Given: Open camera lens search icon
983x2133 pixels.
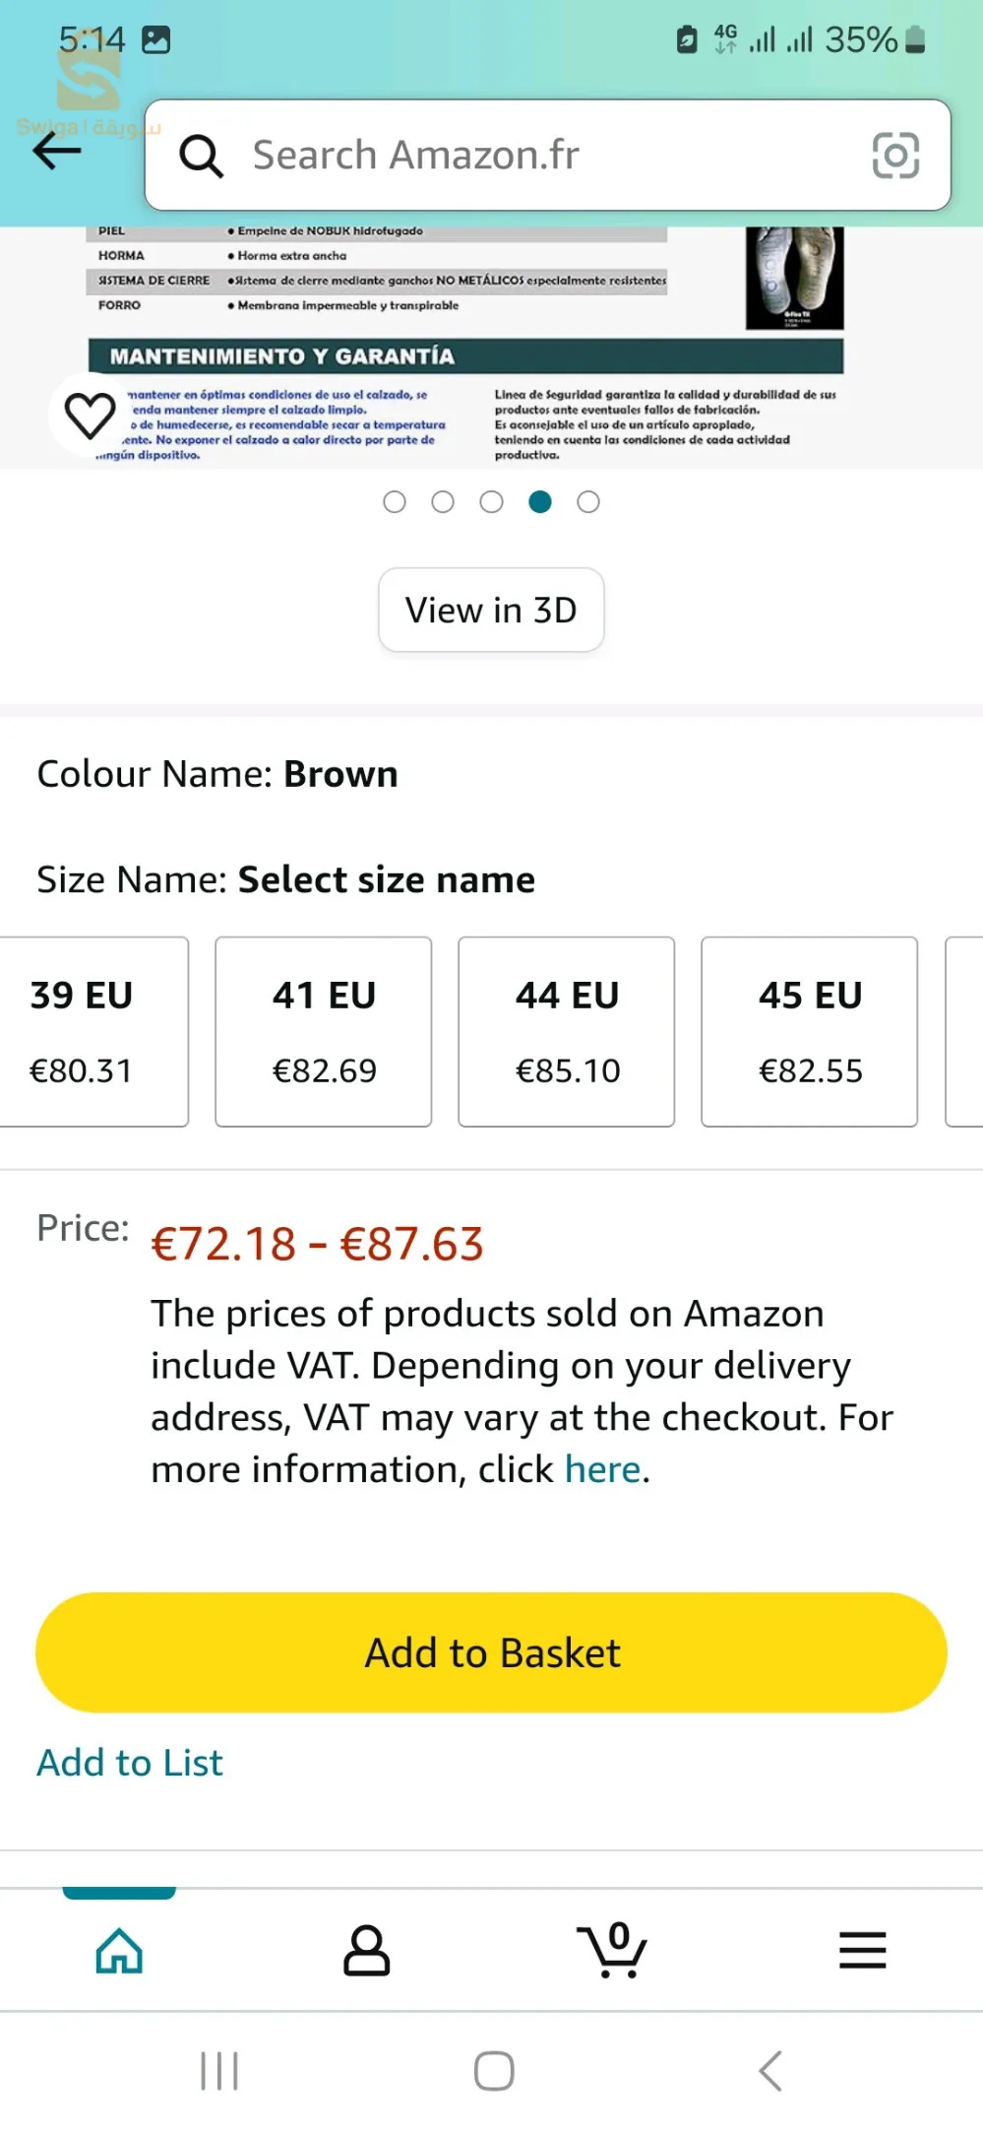Looking at the screenshot, I should pos(895,156).
